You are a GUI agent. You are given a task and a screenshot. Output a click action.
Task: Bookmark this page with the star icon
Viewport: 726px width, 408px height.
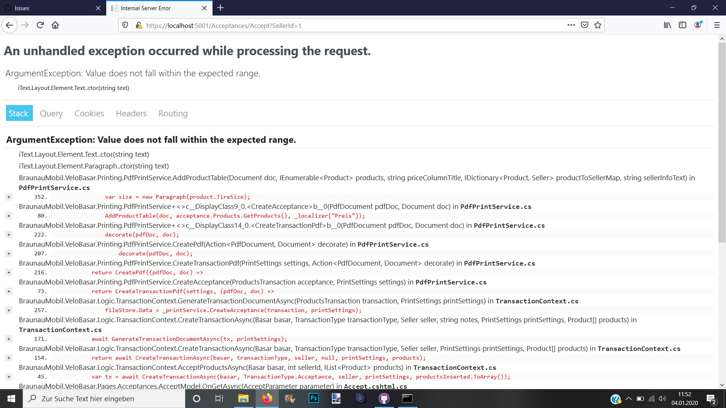[x=597, y=25]
